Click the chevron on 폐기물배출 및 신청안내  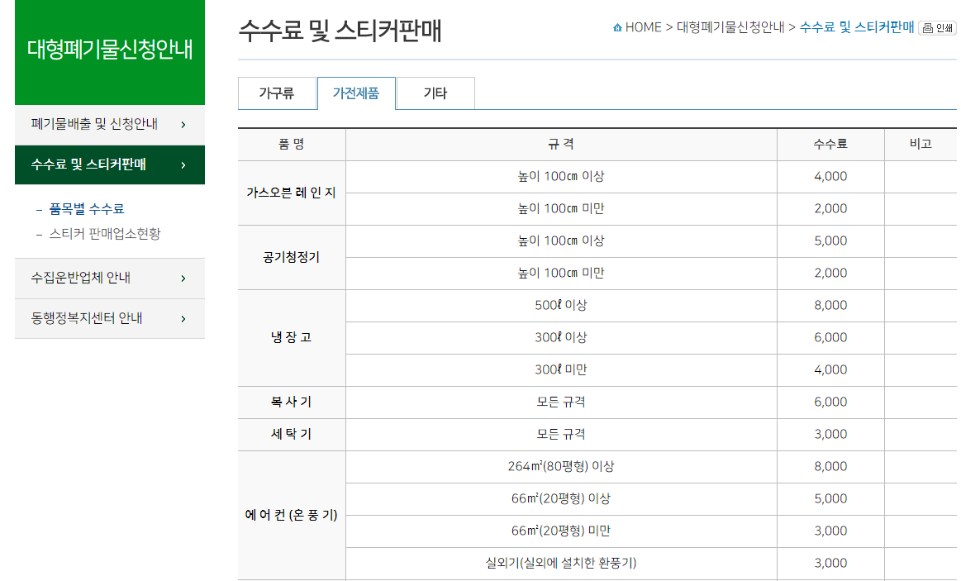coord(183,124)
